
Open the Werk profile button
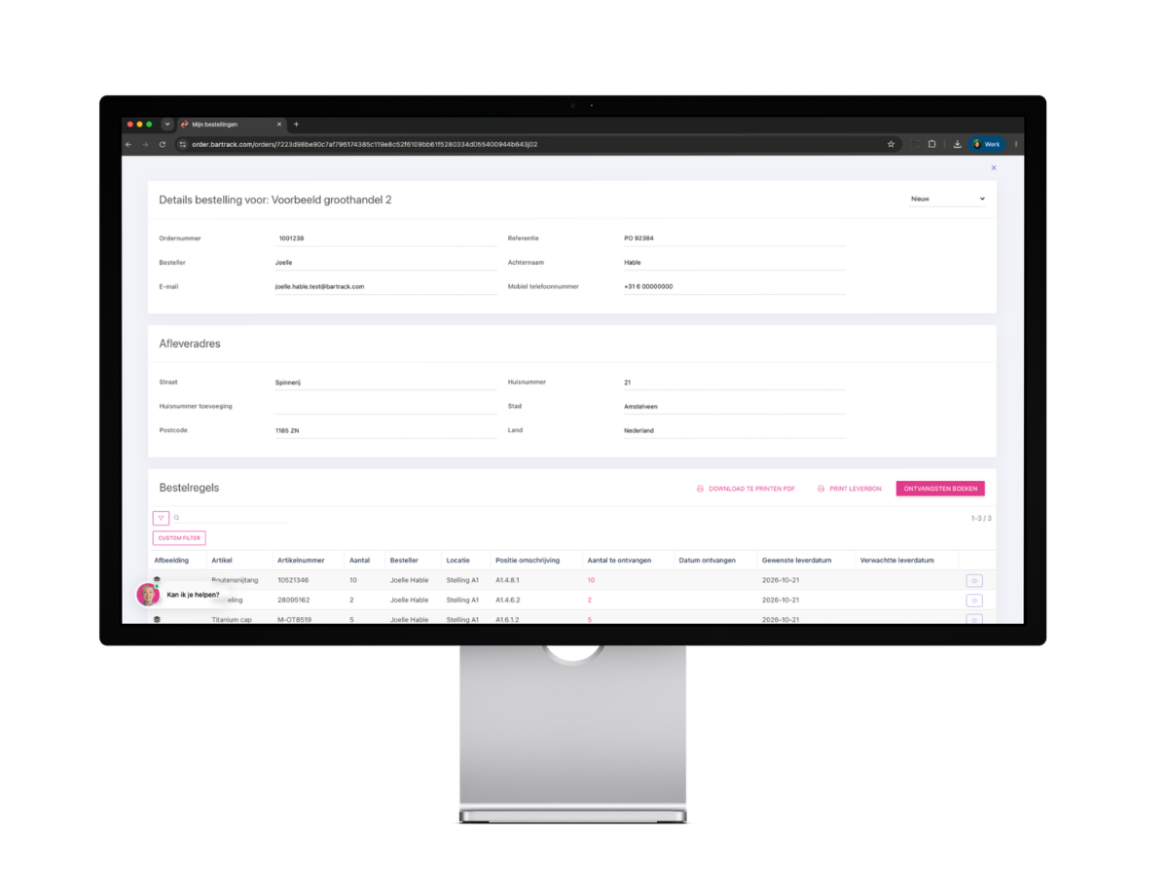pyautogui.click(x=987, y=144)
